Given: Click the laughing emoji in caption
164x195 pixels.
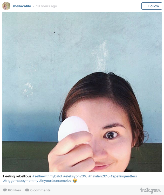Looking at the screenshot, I should click(x=75, y=180).
